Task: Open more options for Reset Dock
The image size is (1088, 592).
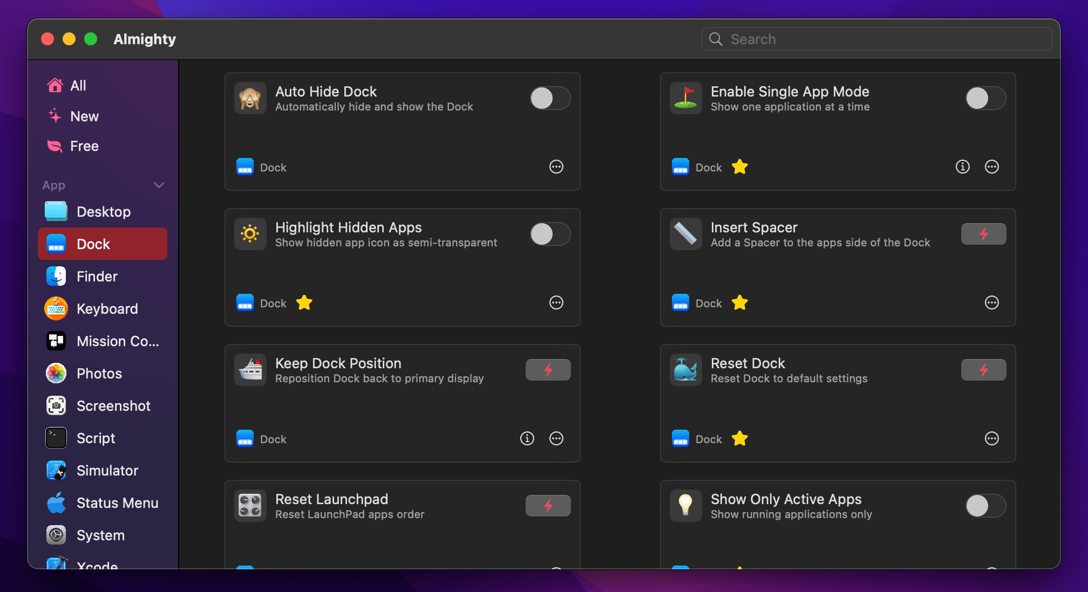Action: pyautogui.click(x=992, y=438)
